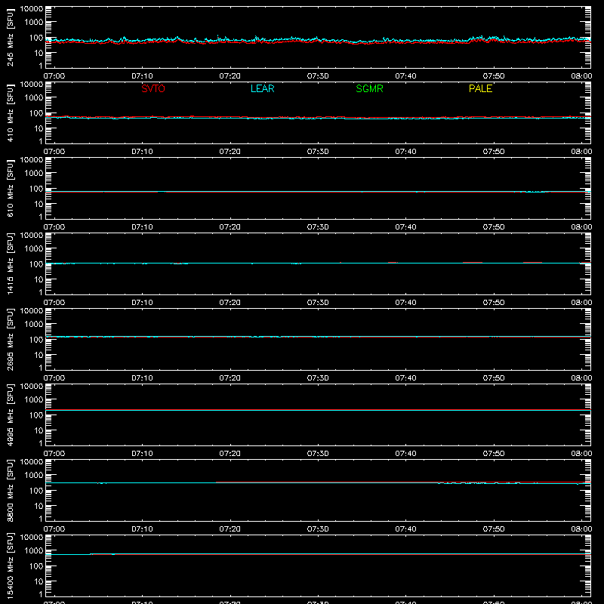This screenshot has height=604, width=604.
Task: Click the 1000 tick on 2695 MHz axis
Action: pos(34,325)
